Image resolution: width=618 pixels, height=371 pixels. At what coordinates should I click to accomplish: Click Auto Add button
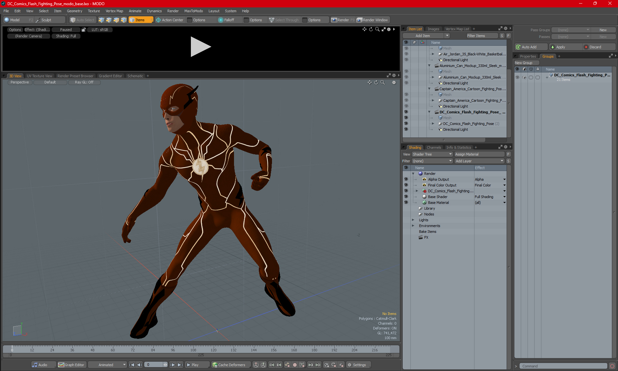[x=531, y=47]
